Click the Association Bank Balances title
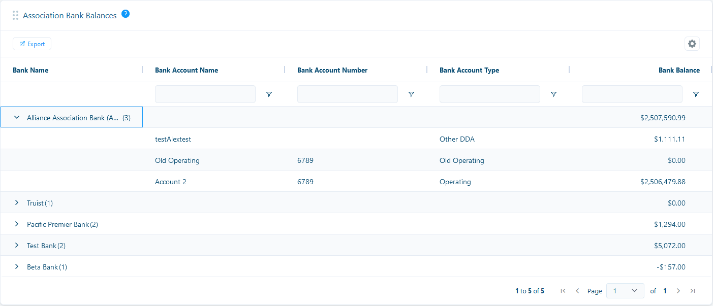 coord(70,16)
